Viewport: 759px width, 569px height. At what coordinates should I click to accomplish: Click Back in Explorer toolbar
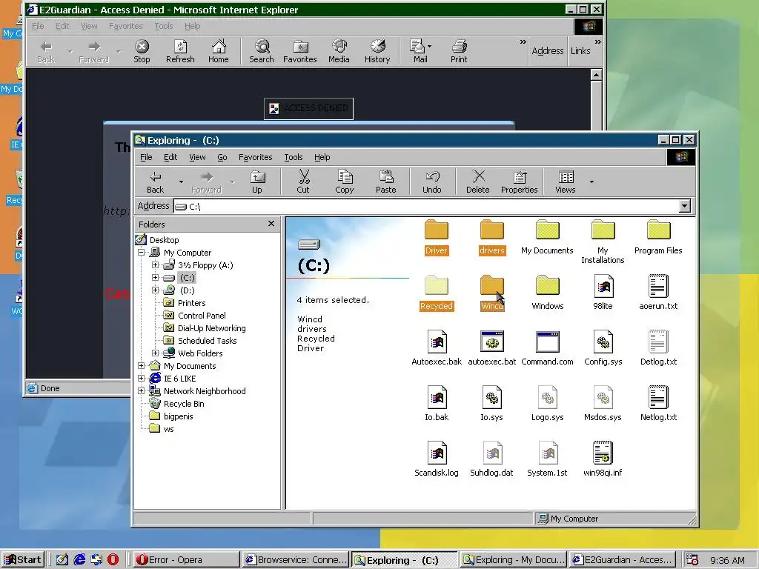156,182
